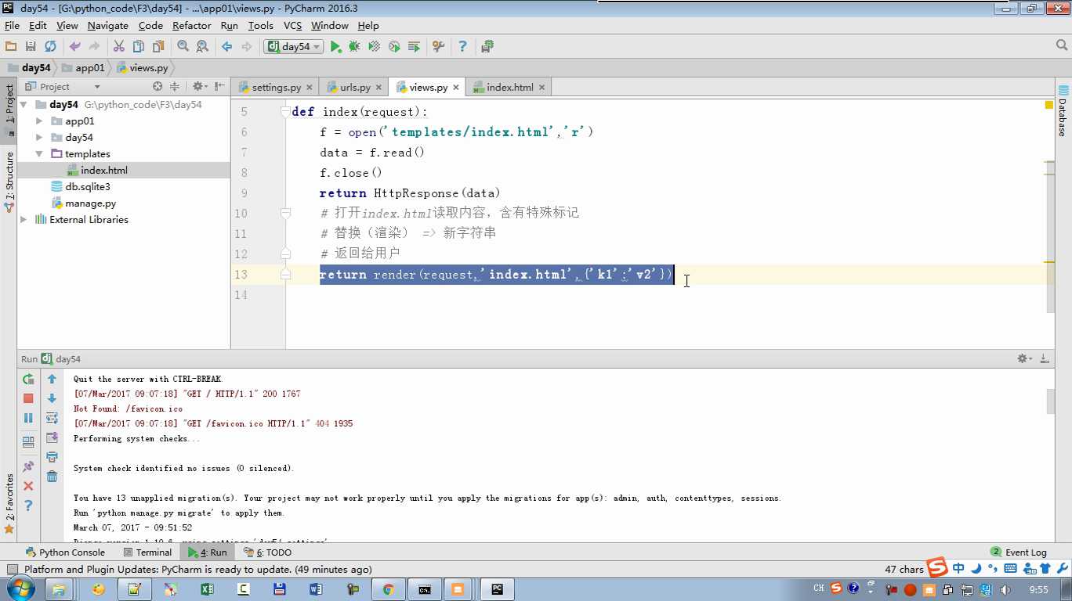Open Settings via wrench toolbar icon
1072x601 pixels.
pyautogui.click(x=438, y=47)
